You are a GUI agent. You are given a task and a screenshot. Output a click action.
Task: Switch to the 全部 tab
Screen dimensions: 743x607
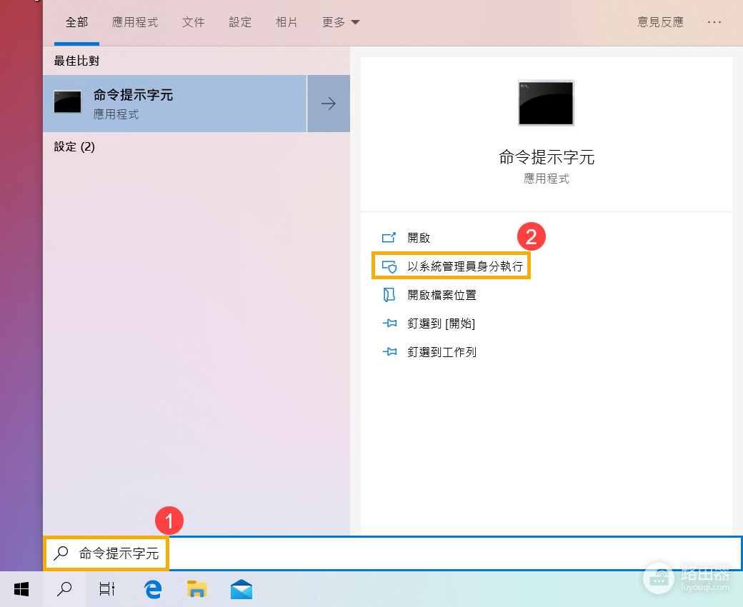[76, 22]
